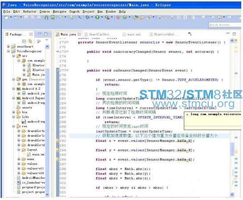Image resolution: width=243 pixels, height=200 pixels.
Task: Open the Navigate menu
Action: pyautogui.click(x=60, y=12)
